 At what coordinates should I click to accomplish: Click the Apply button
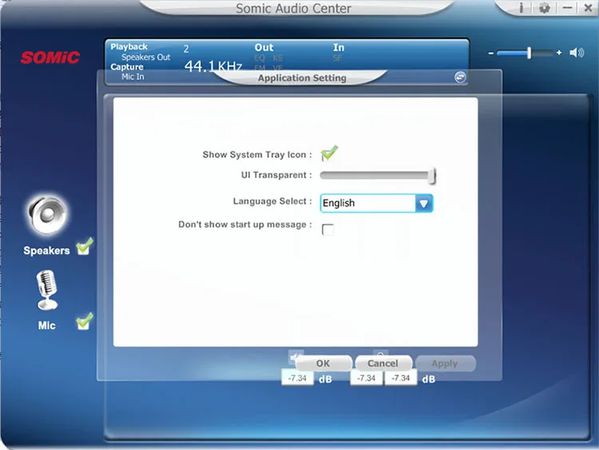click(445, 363)
